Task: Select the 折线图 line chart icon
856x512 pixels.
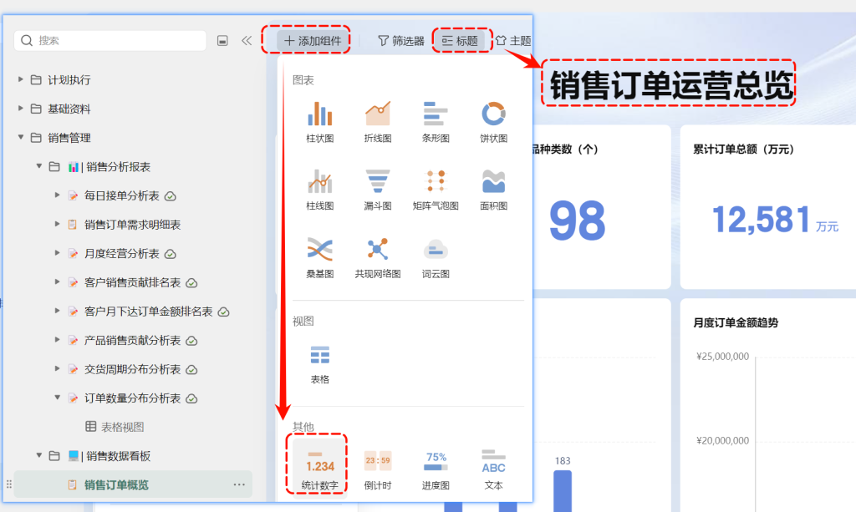Action: (x=378, y=114)
